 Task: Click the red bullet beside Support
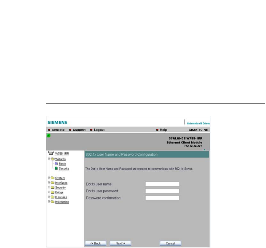point(70,130)
